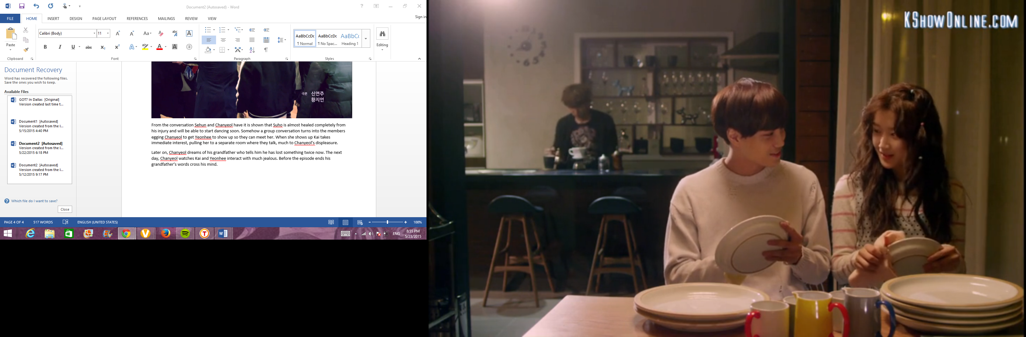Viewport: 1026px width, 337px height.
Task: Toggle Show/Hide paragraph marks
Action: (x=266, y=50)
